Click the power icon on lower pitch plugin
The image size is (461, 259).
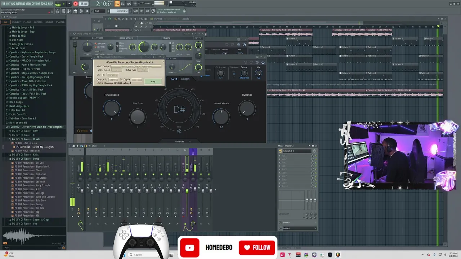[263, 62]
